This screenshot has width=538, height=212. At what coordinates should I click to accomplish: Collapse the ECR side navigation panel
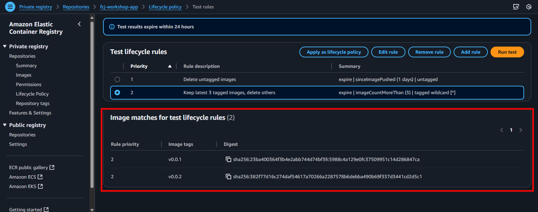pyautogui.click(x=79, y=24)
